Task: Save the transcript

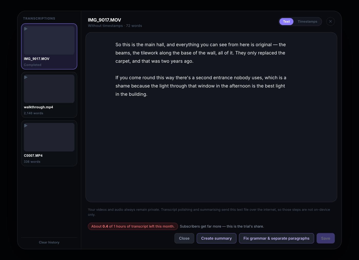Action: click(326, 238)
